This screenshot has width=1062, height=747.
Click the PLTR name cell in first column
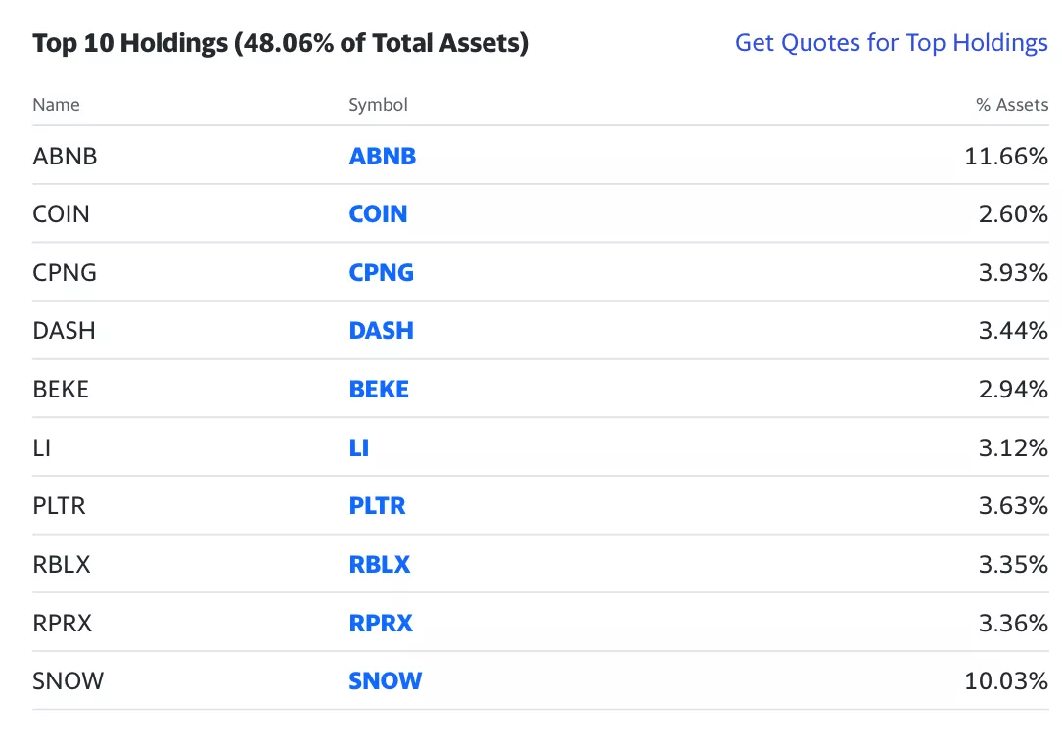point(59,506)
